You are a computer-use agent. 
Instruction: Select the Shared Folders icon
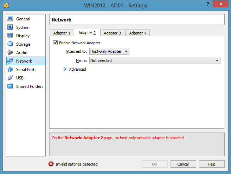coord(10,86)
